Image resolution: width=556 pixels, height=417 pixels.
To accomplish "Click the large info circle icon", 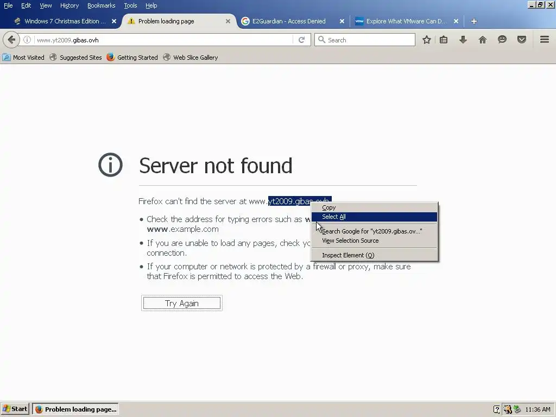I will click(x=110, y=165).
